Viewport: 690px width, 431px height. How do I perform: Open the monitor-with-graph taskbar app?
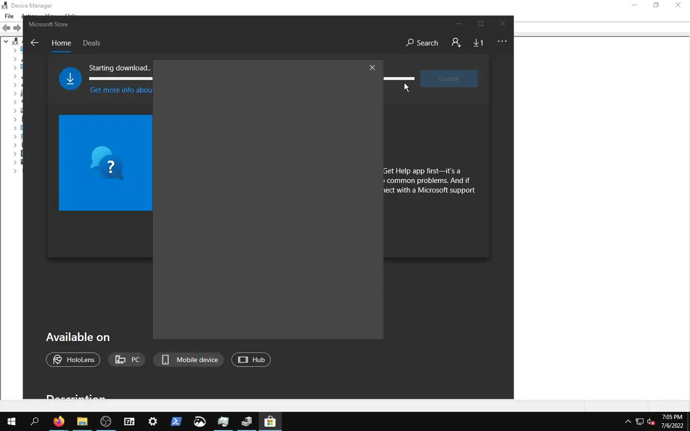[x=223, y=421]
